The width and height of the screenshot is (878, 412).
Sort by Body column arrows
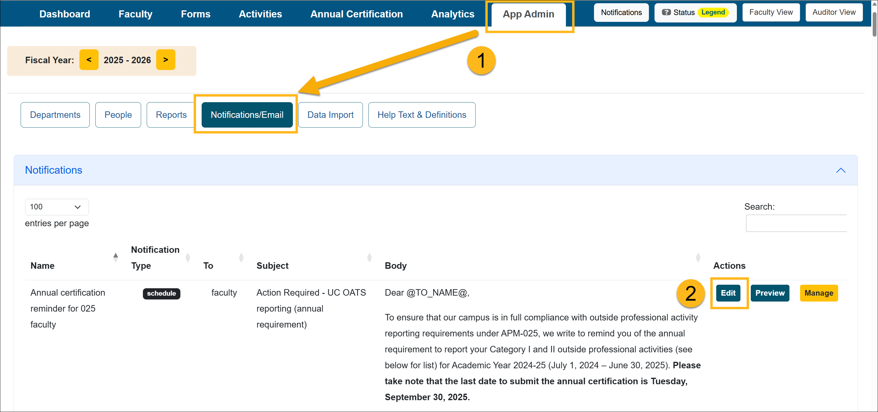[x=698, y=258]
